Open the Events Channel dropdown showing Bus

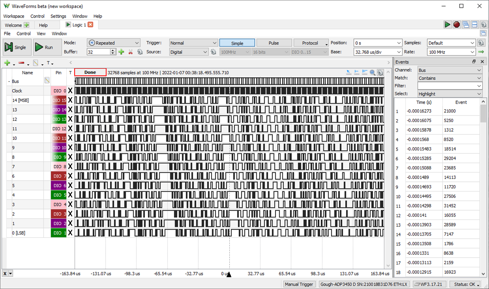pos(450,70)
